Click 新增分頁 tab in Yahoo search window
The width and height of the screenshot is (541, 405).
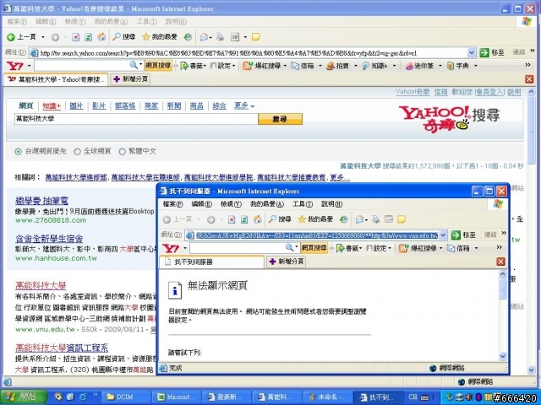coord(131,79)
